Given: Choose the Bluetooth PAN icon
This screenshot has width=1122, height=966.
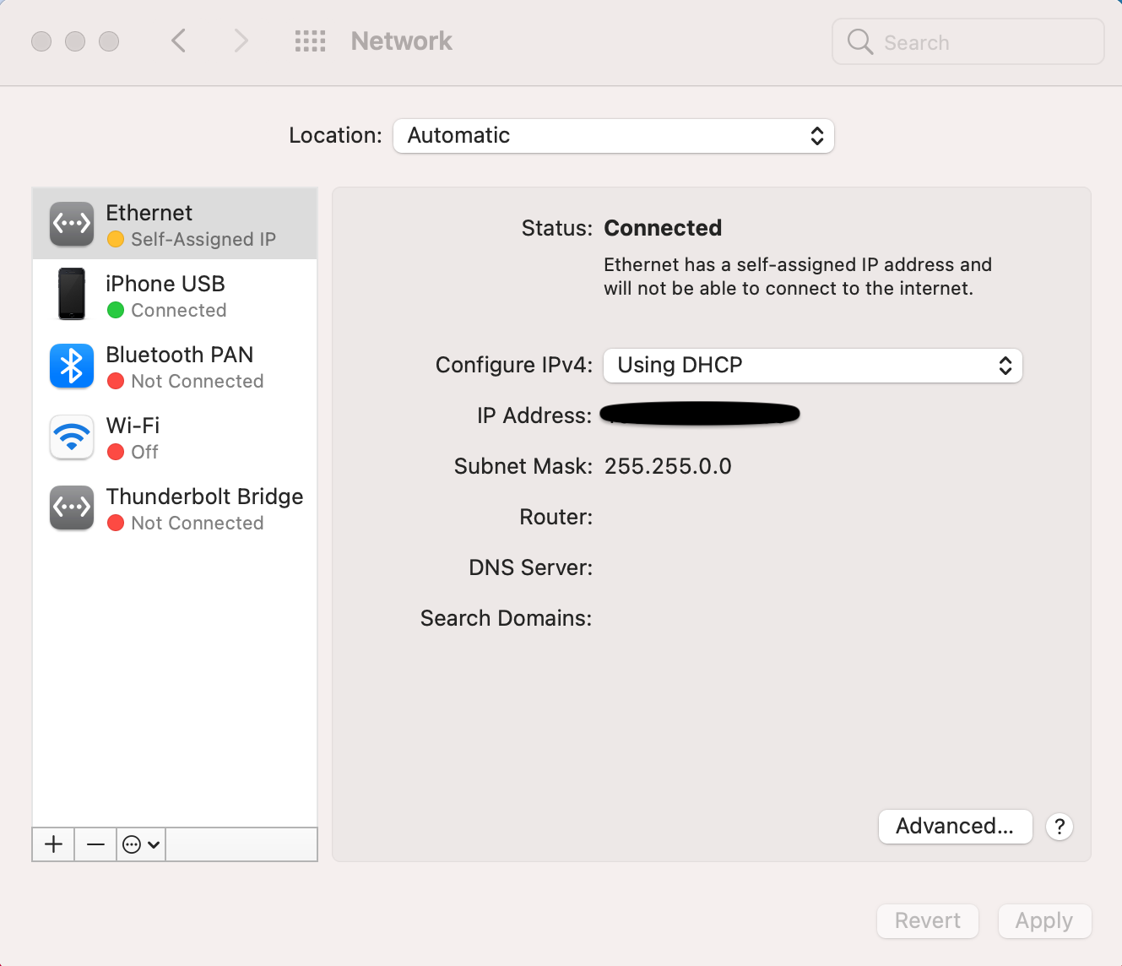Looking at the screenshot, I should [x=72, y=366].
